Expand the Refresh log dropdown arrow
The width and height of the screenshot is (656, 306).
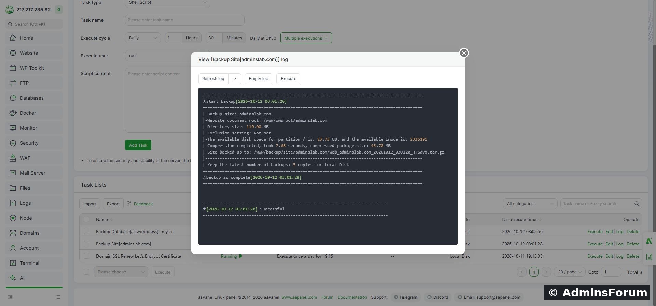pos(235,79)
